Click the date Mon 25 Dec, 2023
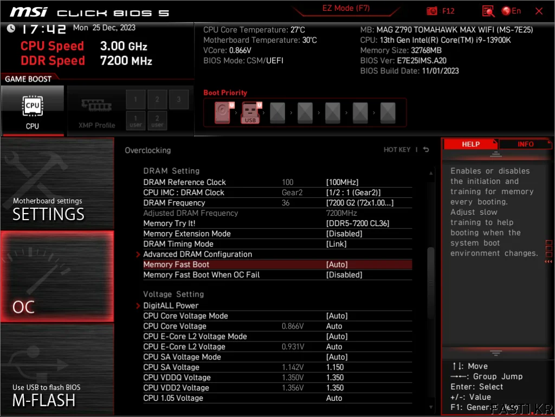The image size is (555, 417). (x=104, y=28)
